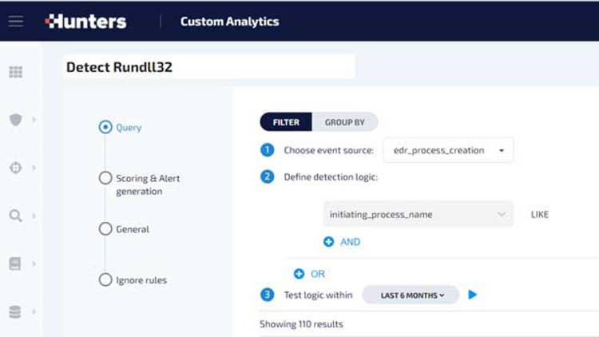Open the search magnifier sidebar icon

point(15,216)
